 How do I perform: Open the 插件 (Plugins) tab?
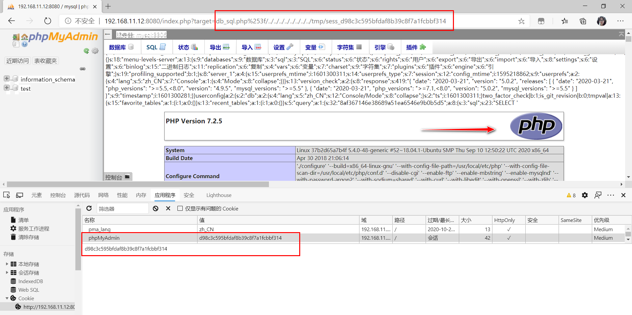tap(416, 47)
